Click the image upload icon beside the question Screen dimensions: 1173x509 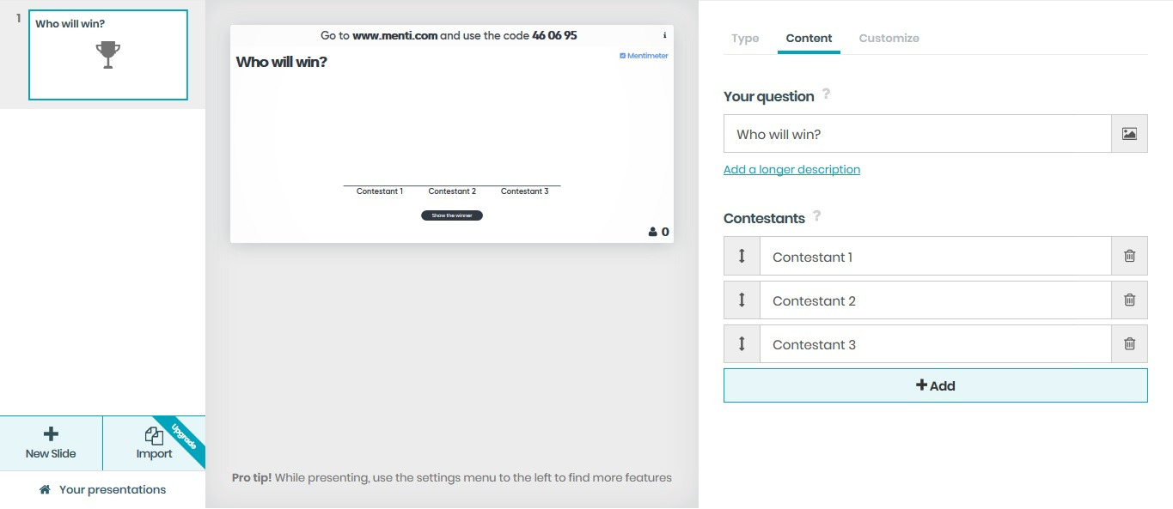tap(1129, 134)
